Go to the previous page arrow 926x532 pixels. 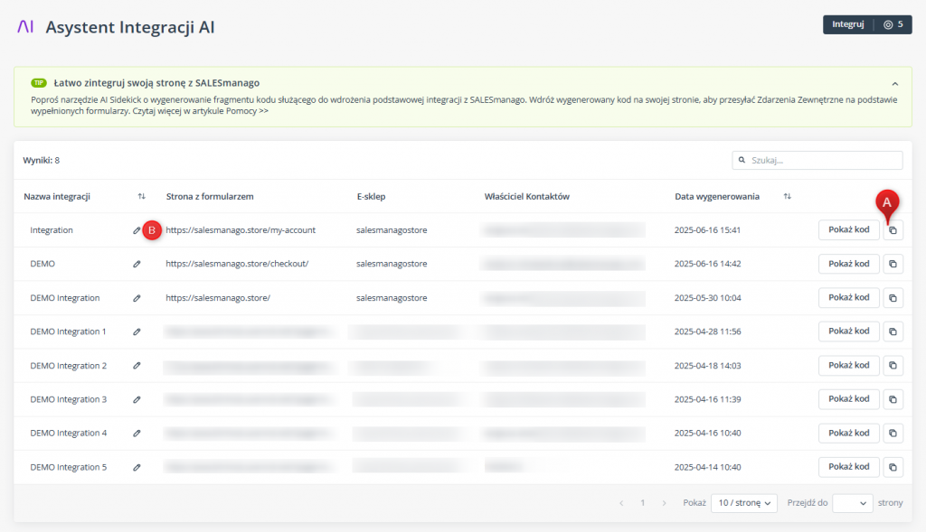621,503
